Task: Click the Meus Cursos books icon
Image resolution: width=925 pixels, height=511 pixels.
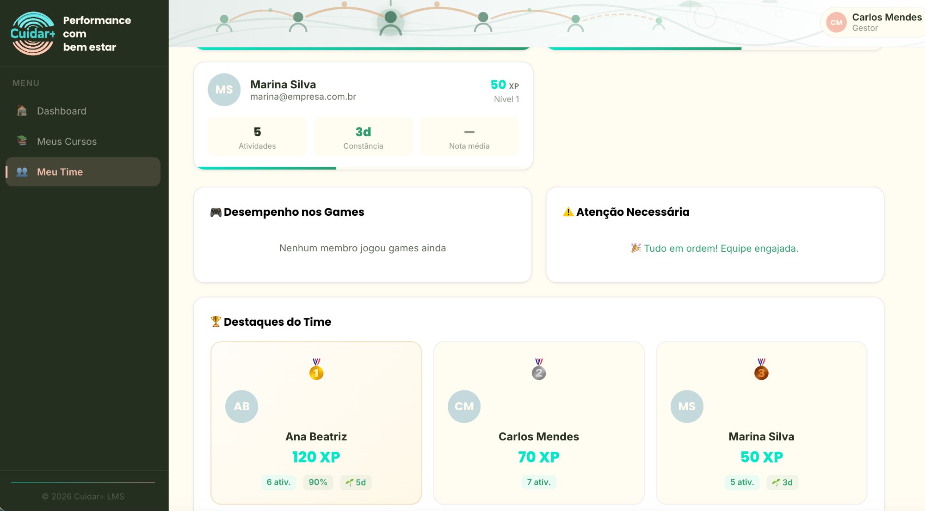Action: coord(21,141)
